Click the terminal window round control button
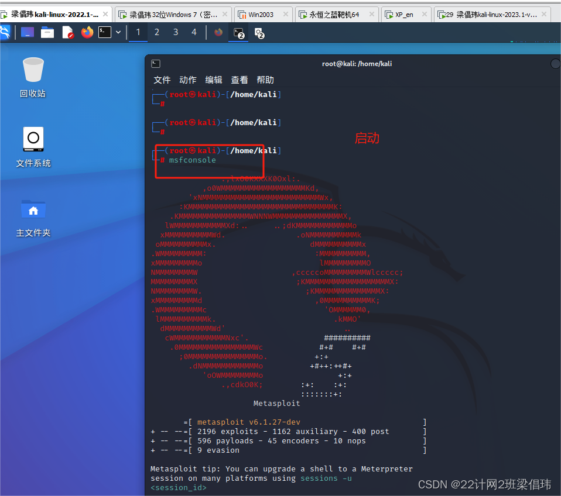The image size is (561, 496). coord(555,64)
